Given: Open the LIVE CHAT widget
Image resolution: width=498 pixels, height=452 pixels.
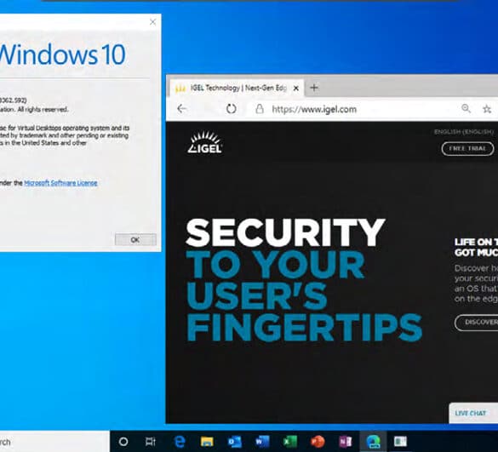Looking at the screenshot, I should point(473,413).
